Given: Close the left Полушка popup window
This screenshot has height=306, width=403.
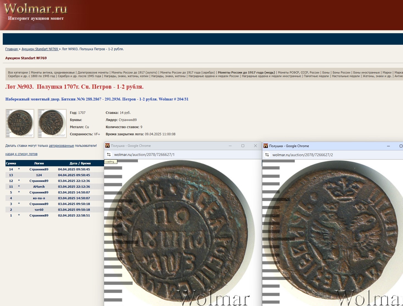Looking at the screenshot, I should [255, 146].
